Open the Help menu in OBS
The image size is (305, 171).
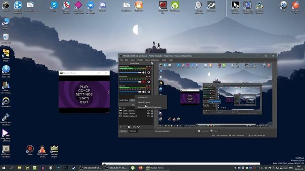click(171, 60)
